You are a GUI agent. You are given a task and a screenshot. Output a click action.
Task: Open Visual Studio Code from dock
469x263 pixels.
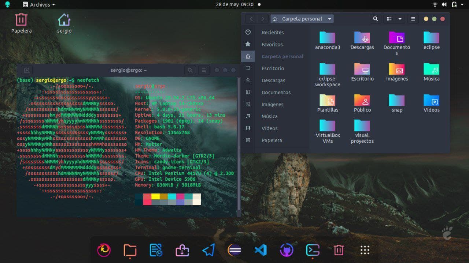pos(261,250)
